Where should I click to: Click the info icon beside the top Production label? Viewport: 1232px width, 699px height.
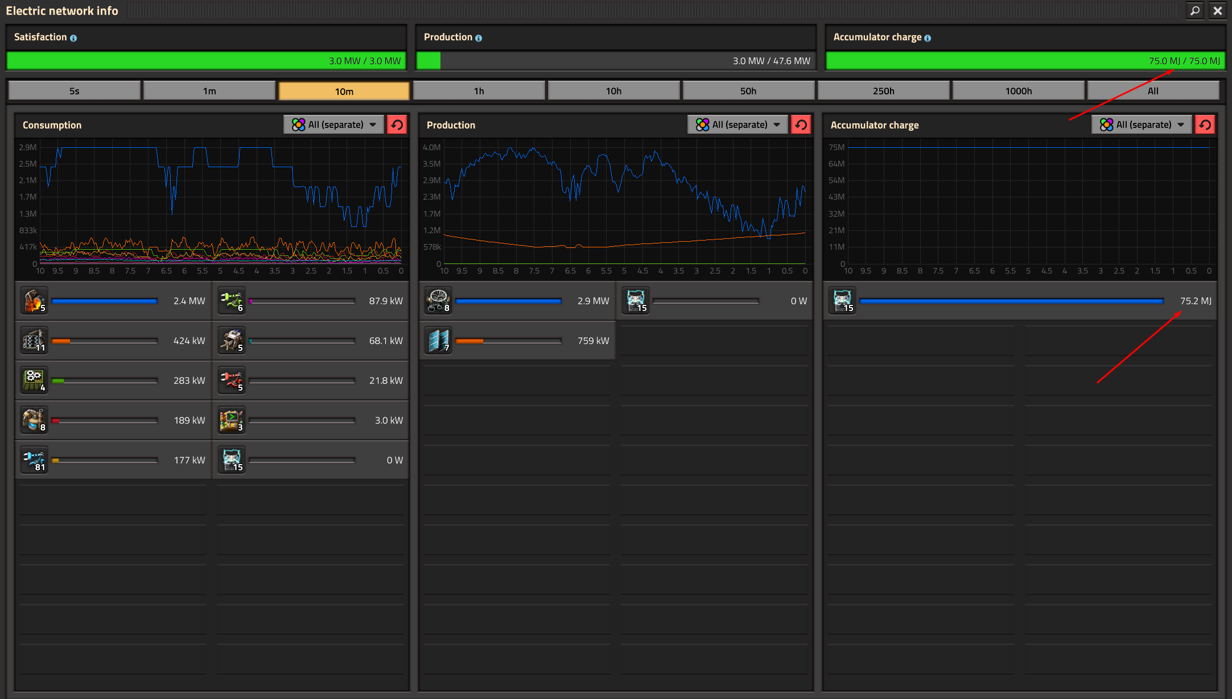click(479, 38)
